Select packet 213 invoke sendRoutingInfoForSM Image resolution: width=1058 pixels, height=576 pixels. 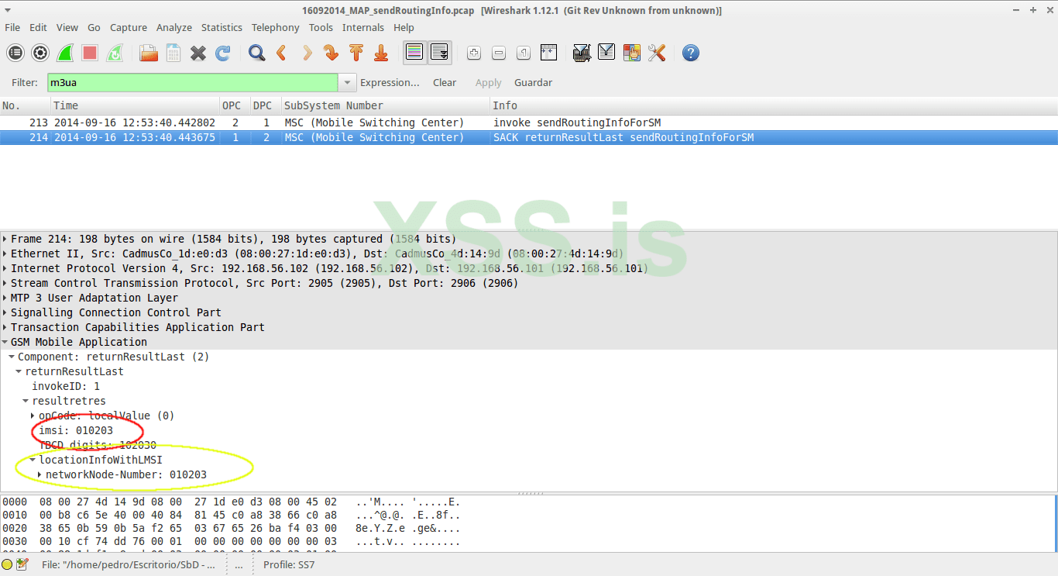(x=529, y=122)
